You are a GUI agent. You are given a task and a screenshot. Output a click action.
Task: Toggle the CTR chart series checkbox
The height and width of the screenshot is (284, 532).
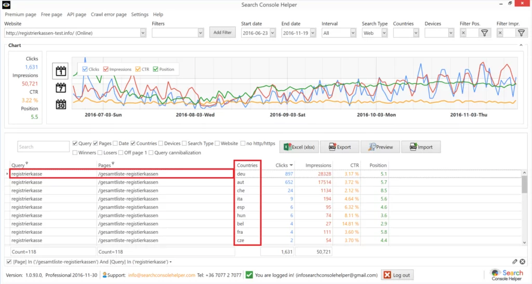[x=138, y=69]
